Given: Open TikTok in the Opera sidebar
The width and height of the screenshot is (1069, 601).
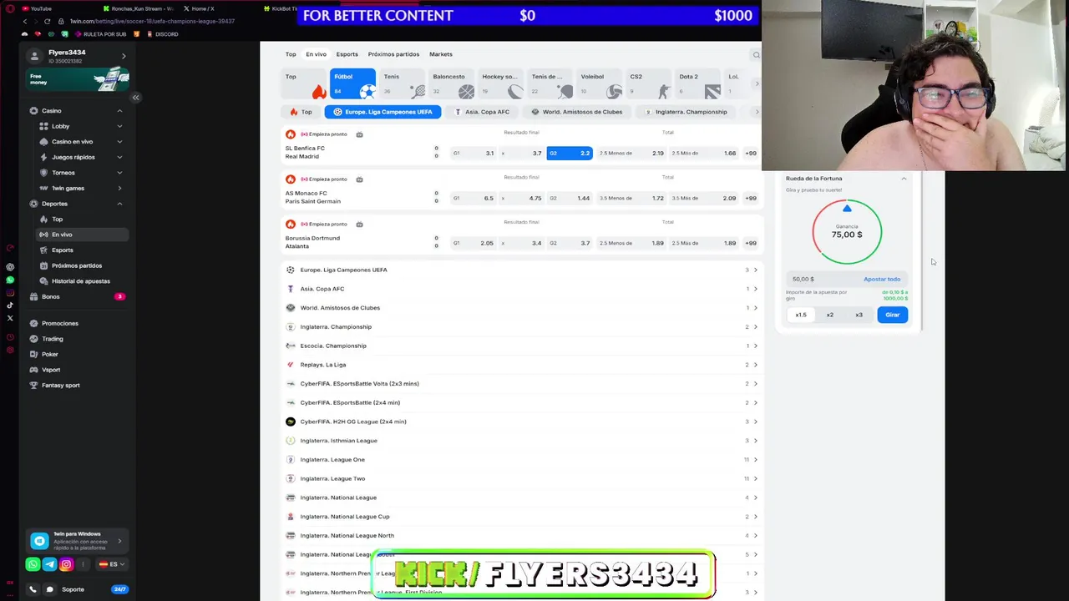Looking at the screenshot, I should pos(10,306).
